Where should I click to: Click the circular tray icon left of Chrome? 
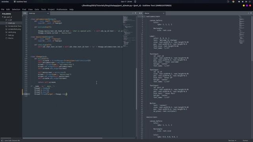[228, 2]
